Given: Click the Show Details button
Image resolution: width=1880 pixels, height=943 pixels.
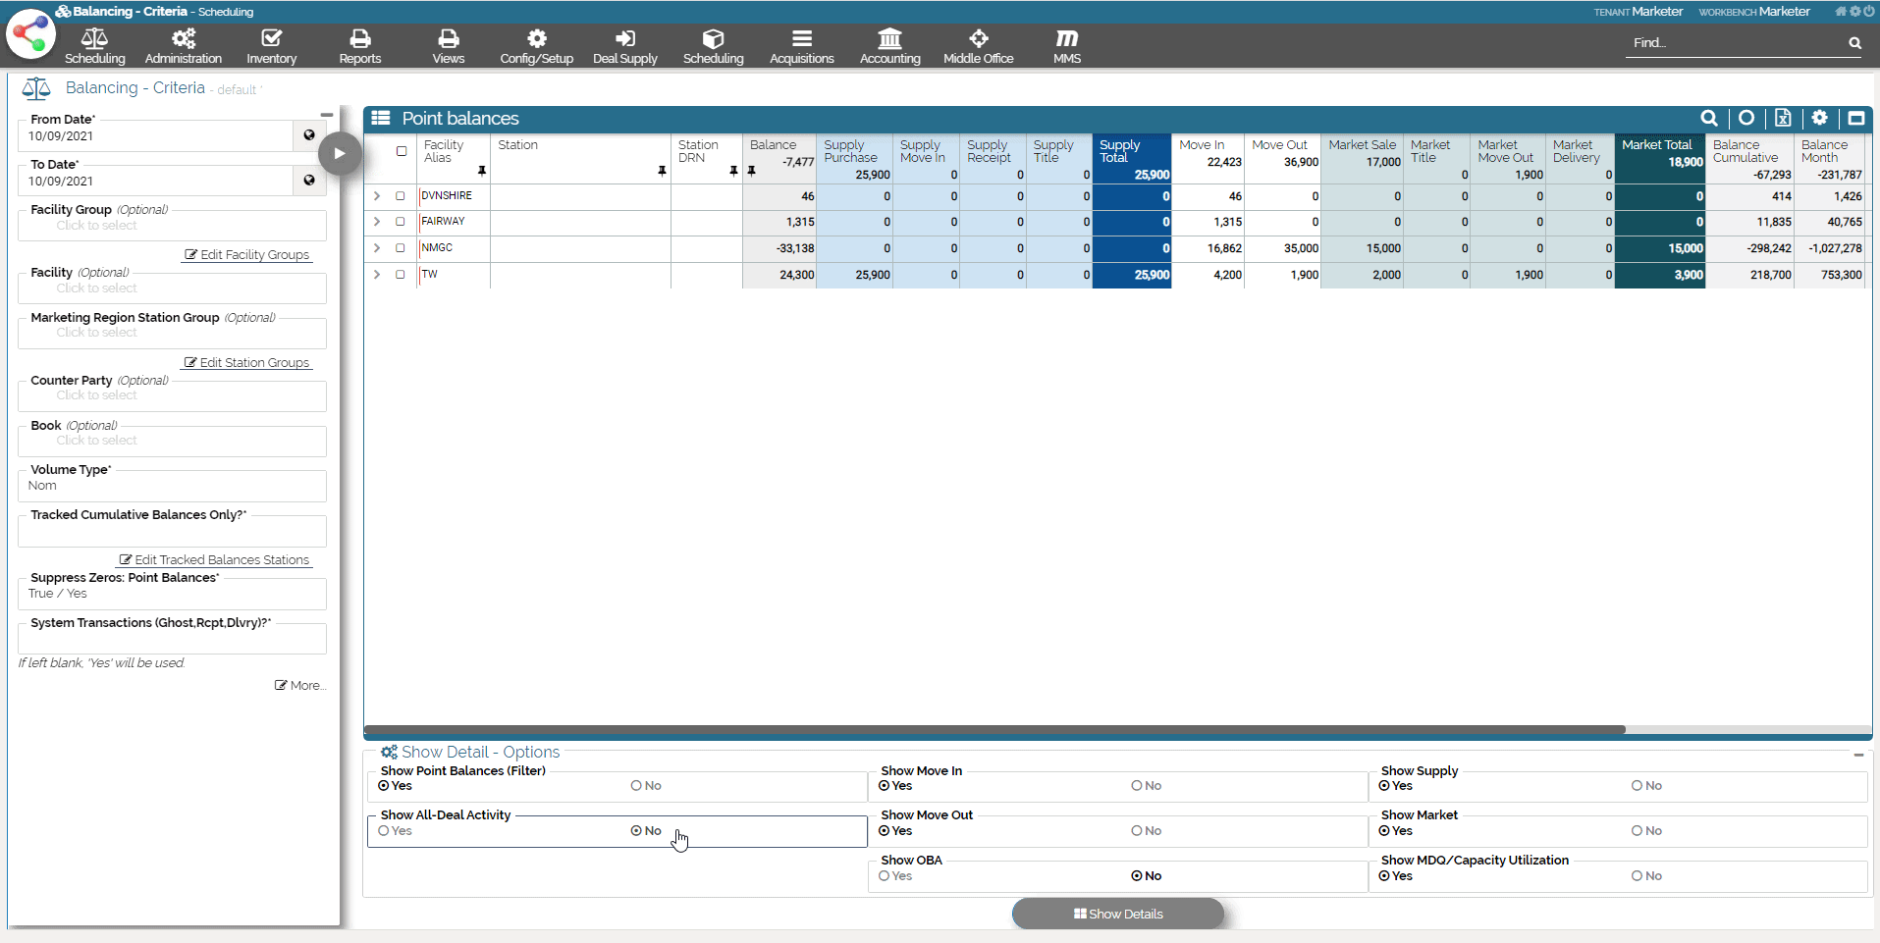Looking at the screenshot, I should [x=1118, y=914].
